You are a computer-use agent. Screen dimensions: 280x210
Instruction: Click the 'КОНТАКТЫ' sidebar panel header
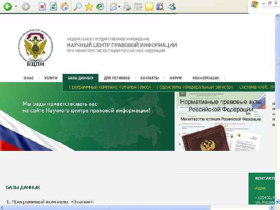265,178
